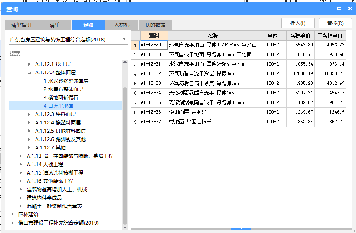Click tree scrollbar up arrow
This screenshot has height=233, width=356.
(x=125, y=62)
